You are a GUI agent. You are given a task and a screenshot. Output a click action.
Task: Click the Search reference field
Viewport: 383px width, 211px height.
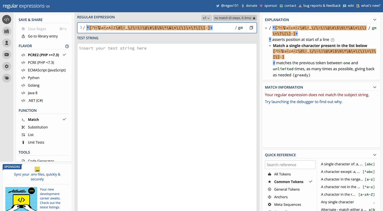[290, 165]
